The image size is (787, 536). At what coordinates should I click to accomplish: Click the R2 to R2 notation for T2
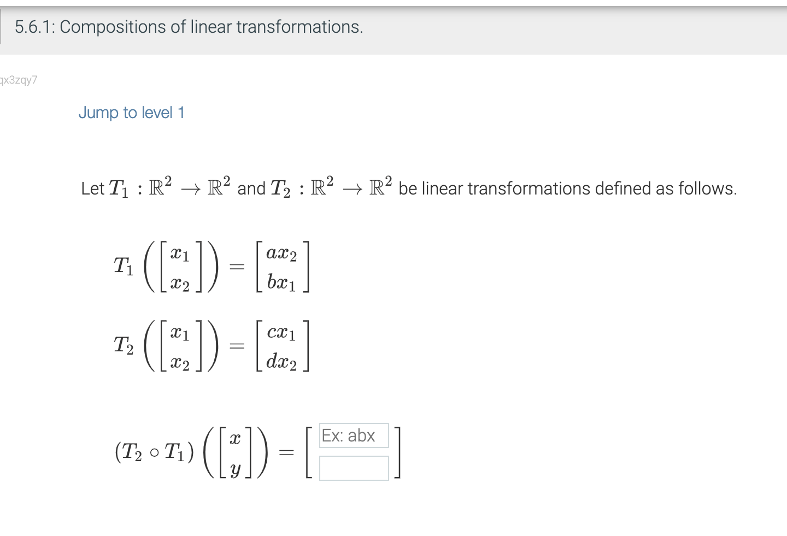coord(350,186)
